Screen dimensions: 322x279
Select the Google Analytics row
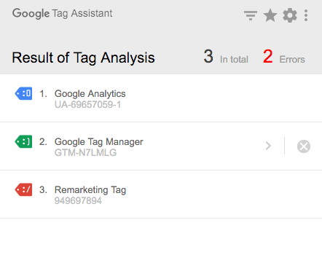pyautogui.click(x=161, y=98)
